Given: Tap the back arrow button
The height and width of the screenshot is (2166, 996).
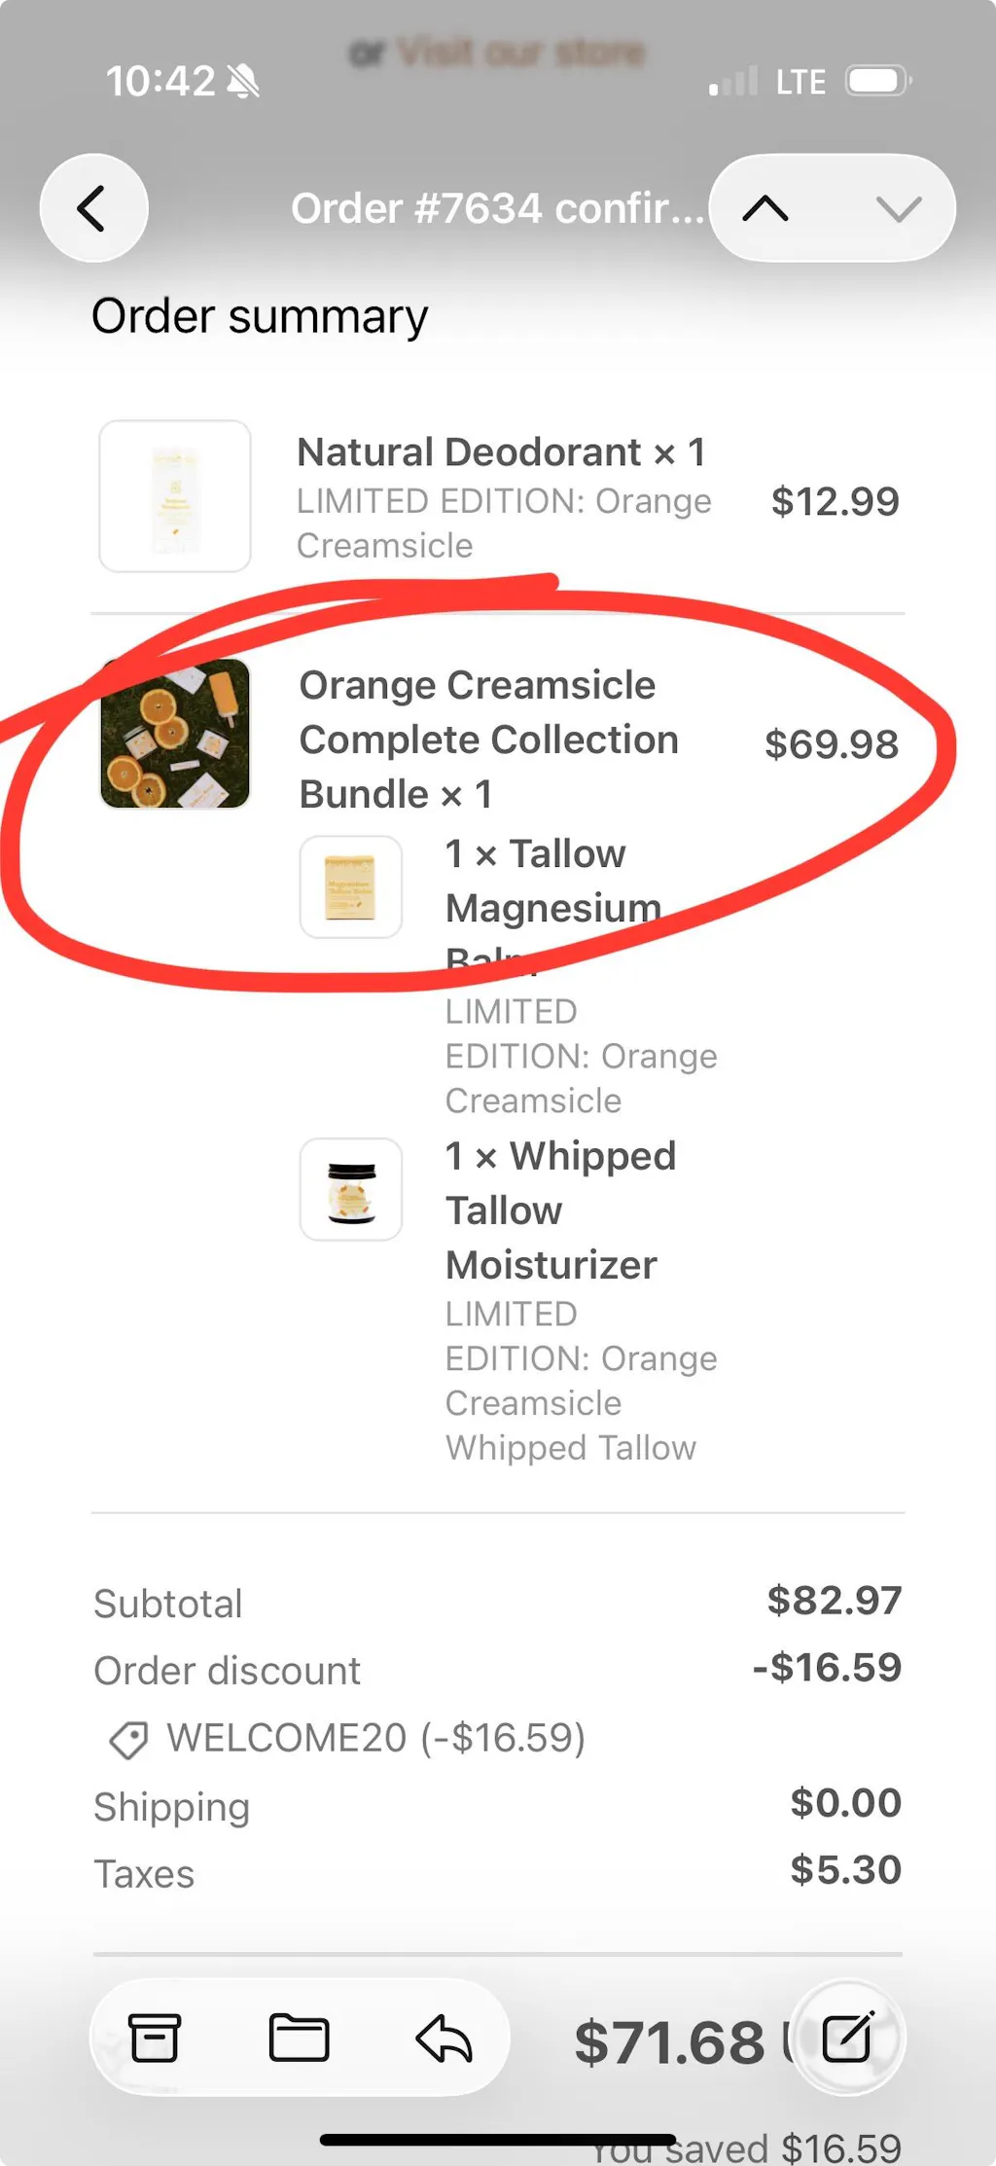Looking at the screenshot, I should tap(93, 208).
